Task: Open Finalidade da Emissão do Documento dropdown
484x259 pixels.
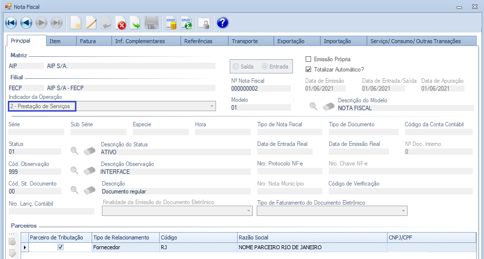Action: [248, 211]
